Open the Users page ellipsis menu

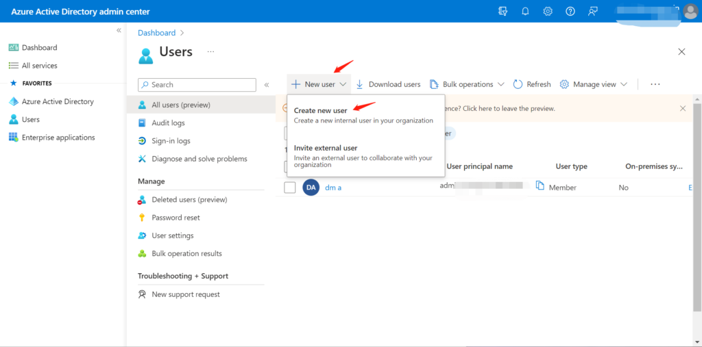pos(211,52)
